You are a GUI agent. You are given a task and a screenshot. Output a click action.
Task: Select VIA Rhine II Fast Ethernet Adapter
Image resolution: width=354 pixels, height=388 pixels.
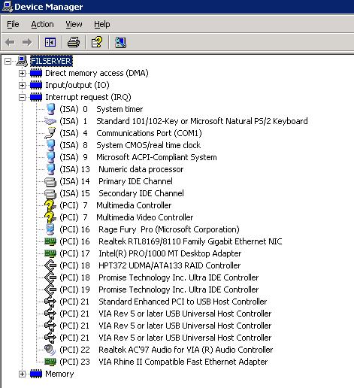point(163,362)
